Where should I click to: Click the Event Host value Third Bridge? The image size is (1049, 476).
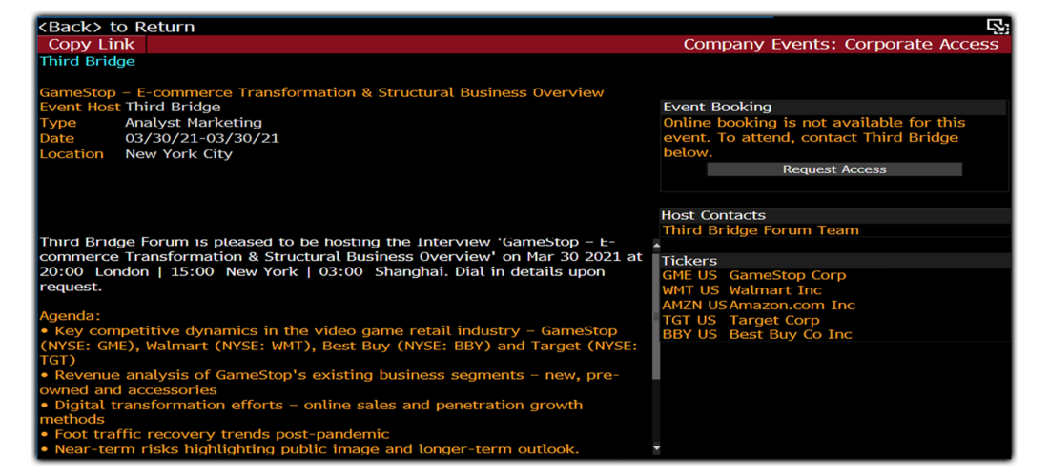tap(173, 107)
